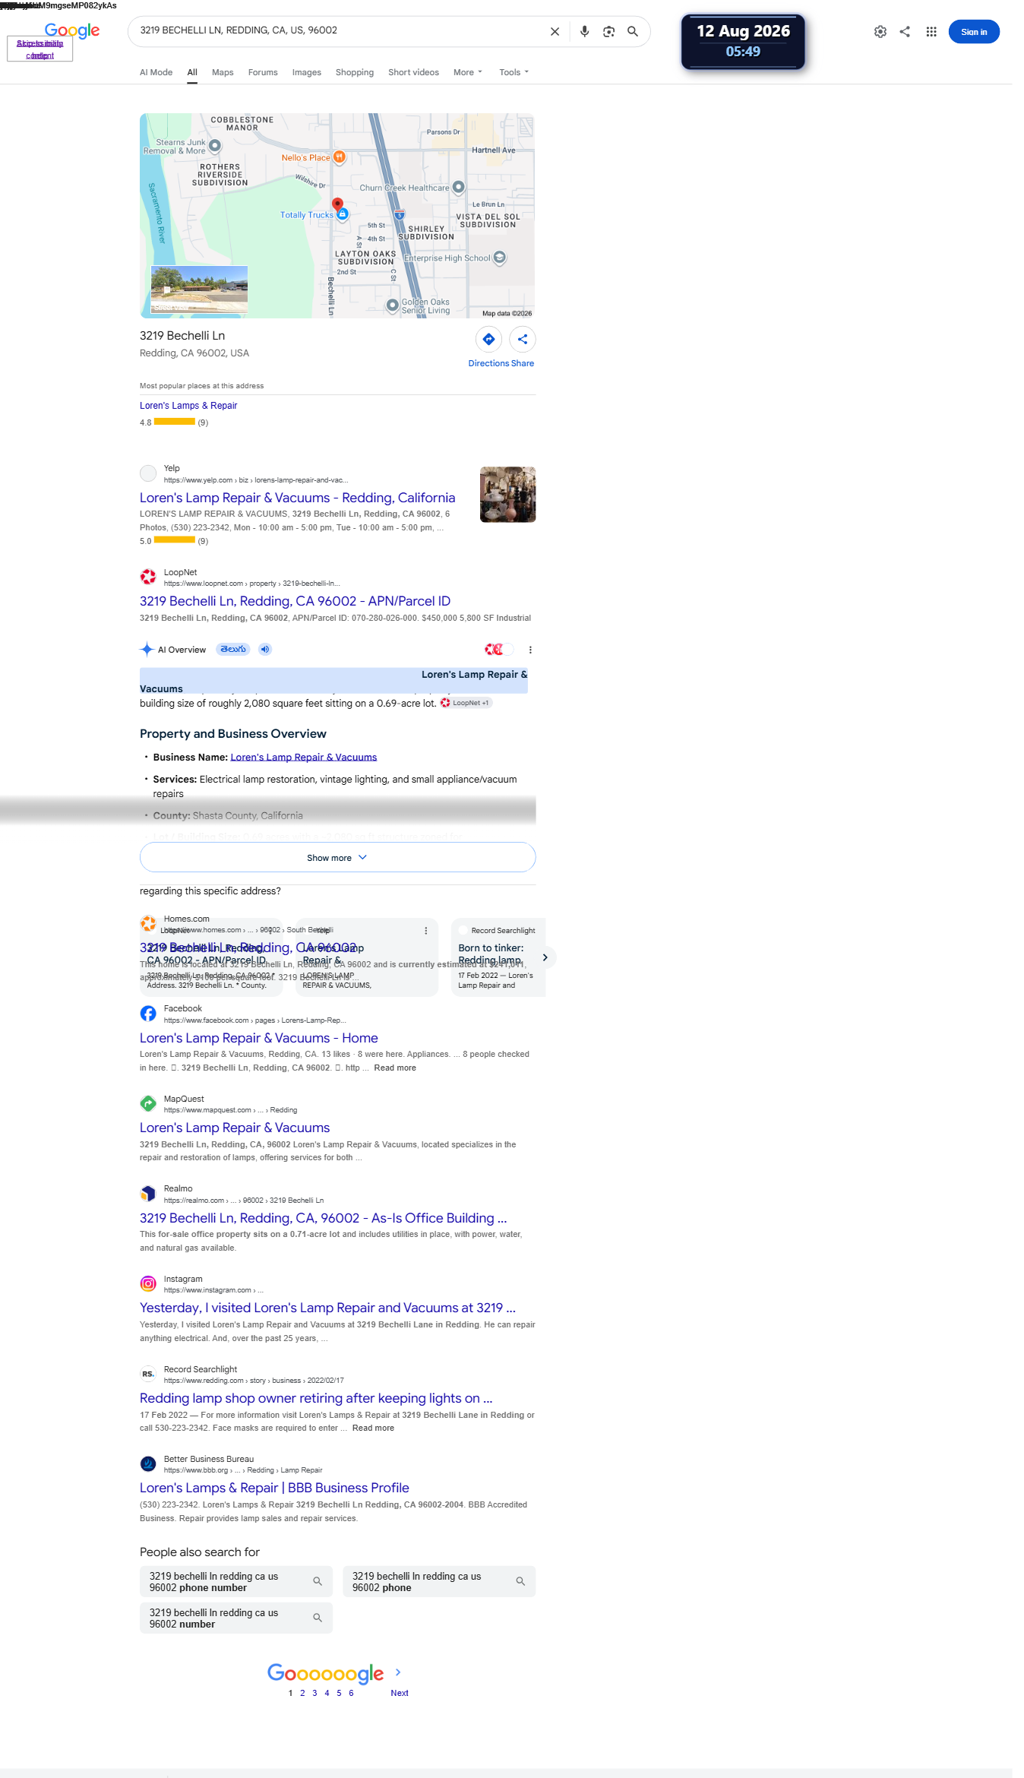Expand the More search filters dropdown
The width and height of the screenshot is (1024, 1778).
pos(468,72)
